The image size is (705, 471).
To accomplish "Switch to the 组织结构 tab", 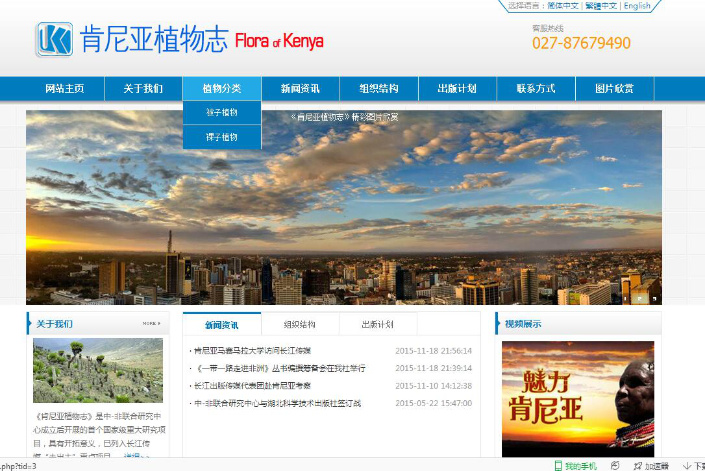I will (x=299, y=324).
